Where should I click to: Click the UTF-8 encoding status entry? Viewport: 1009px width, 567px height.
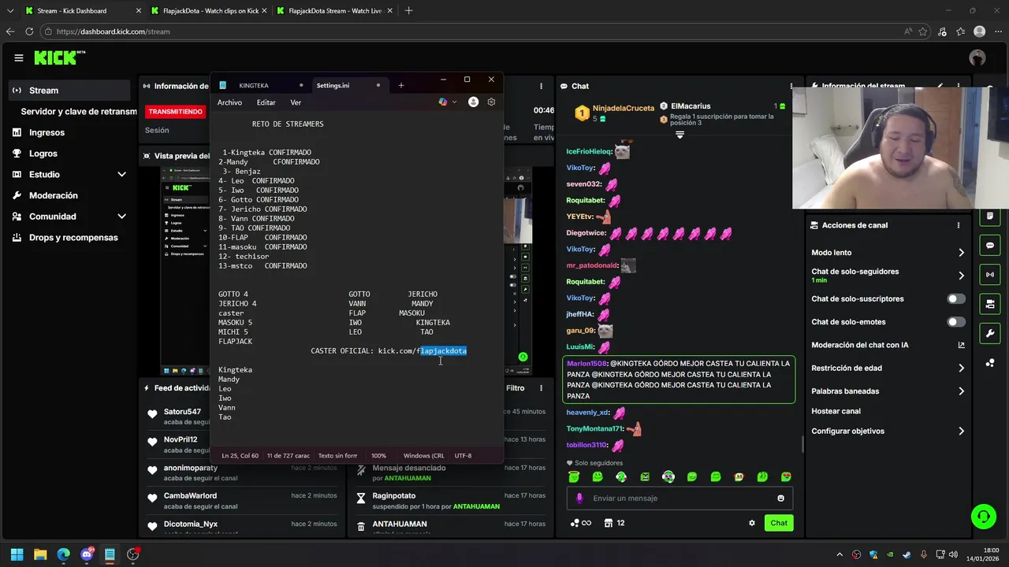[463, 456]
